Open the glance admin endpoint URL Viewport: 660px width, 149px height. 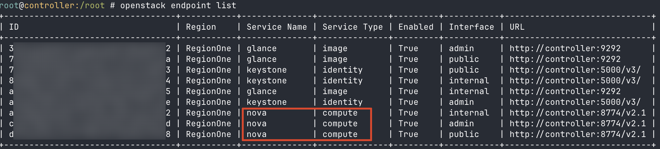pos(565,49)
